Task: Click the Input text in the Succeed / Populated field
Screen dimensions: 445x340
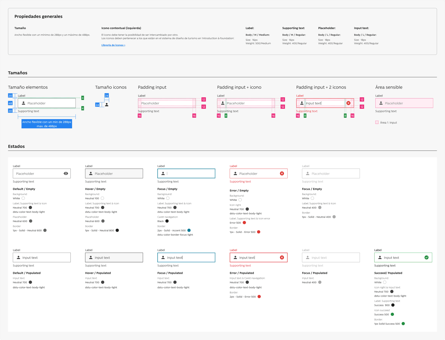Action: (x=391, y=258)
